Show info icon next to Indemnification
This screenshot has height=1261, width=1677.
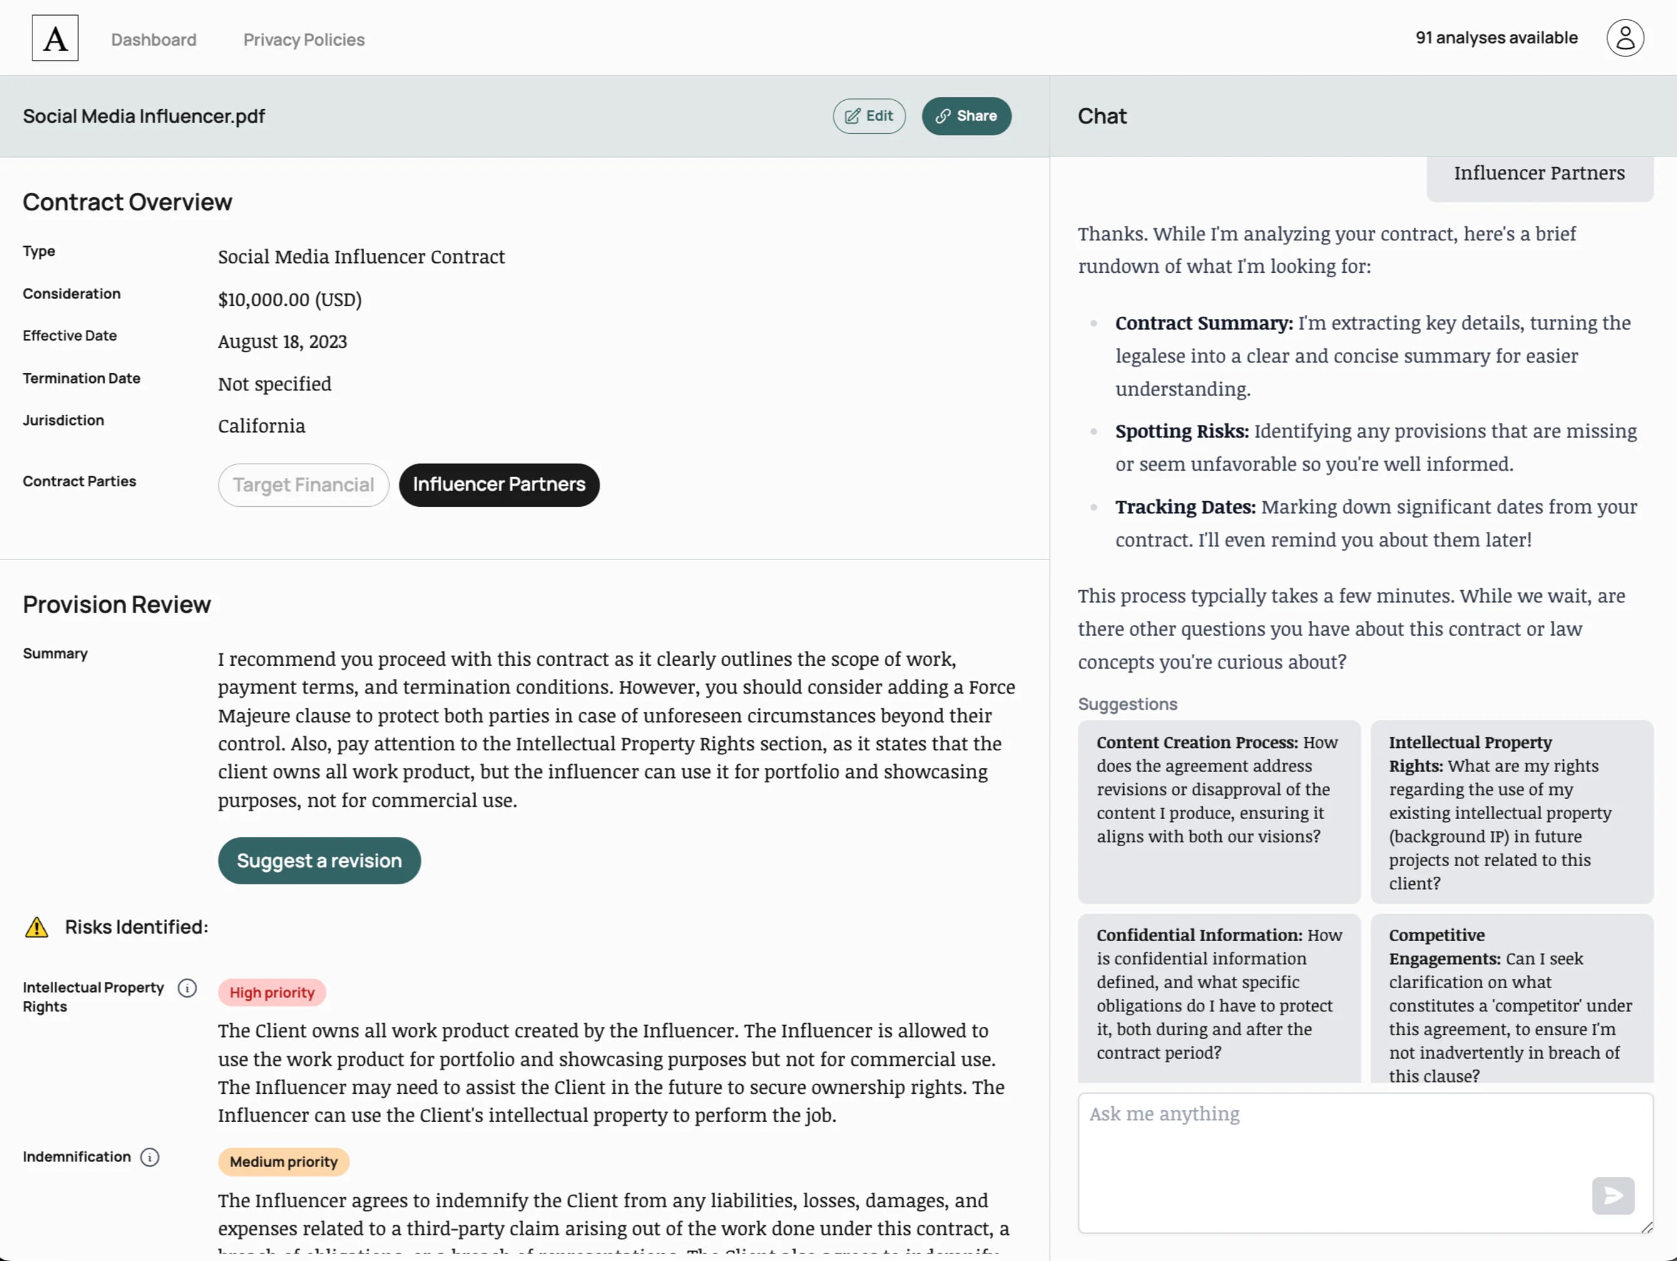(x=150, y=1157)
